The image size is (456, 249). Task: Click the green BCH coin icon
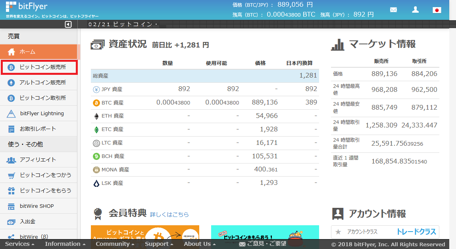96,156
